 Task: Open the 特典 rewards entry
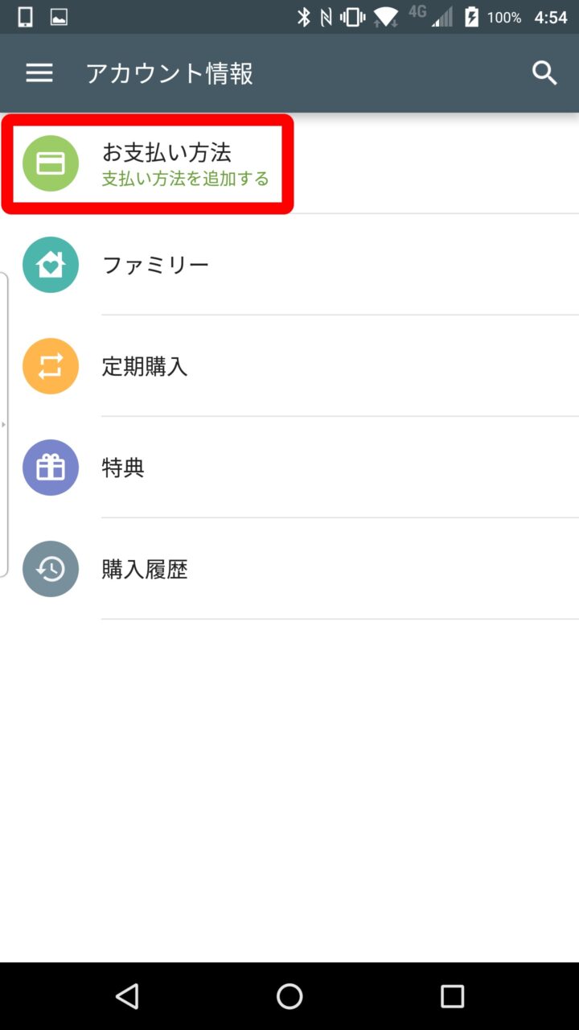(x=123, y=468)
